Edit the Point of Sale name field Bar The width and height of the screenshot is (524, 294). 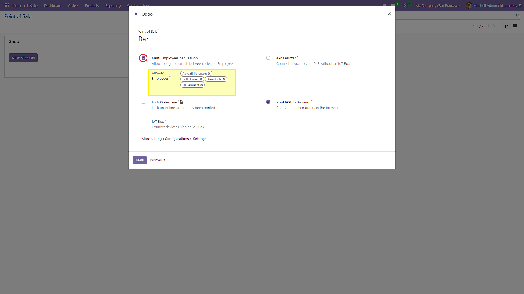pyautogui.click(x=261, y=39)
